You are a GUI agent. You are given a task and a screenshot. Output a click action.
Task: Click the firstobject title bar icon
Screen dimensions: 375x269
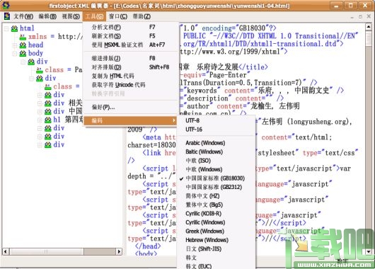tap(6, 5)
